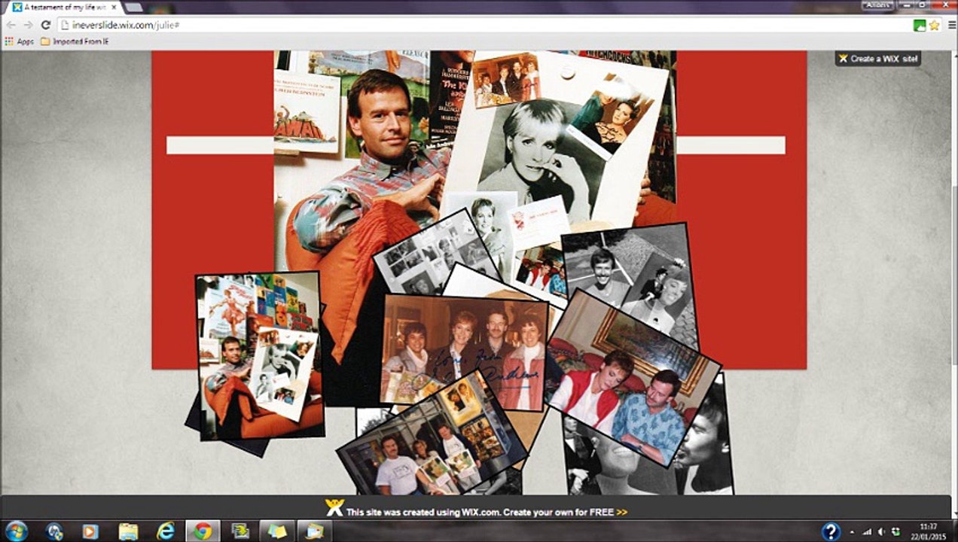Open the small tilted orange armchair photo at left

(259, 356)
